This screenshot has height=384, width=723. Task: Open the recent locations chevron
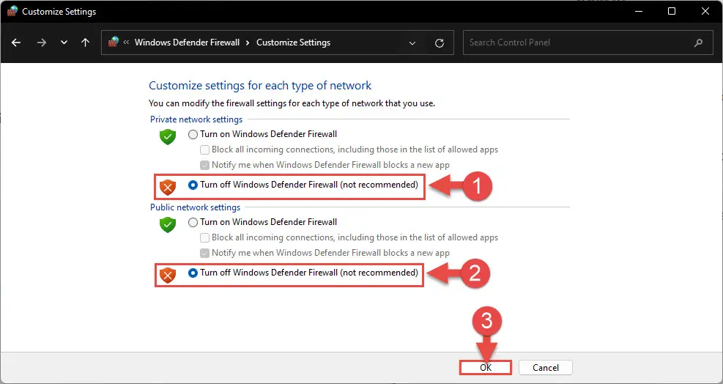point(64,43)
